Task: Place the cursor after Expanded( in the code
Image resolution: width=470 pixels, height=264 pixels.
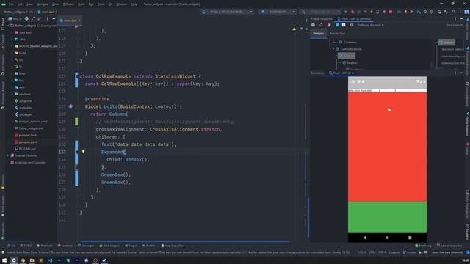Action: coord(126,152)
